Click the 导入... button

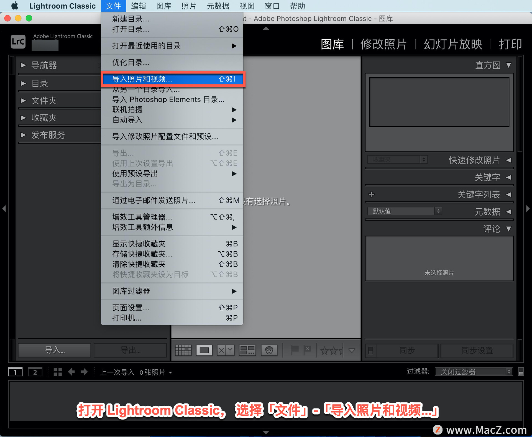(x=55, y=350)
